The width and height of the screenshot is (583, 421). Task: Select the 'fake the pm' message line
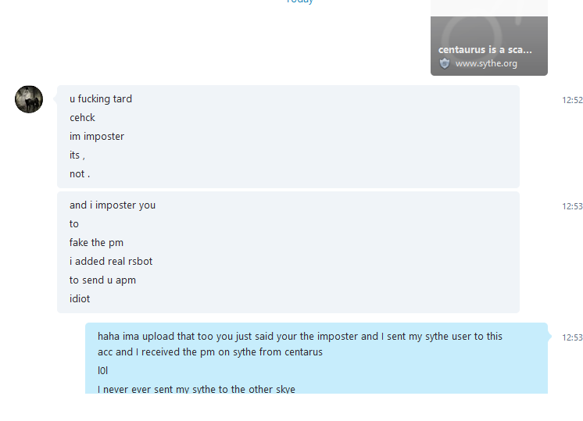coord(96,243)
